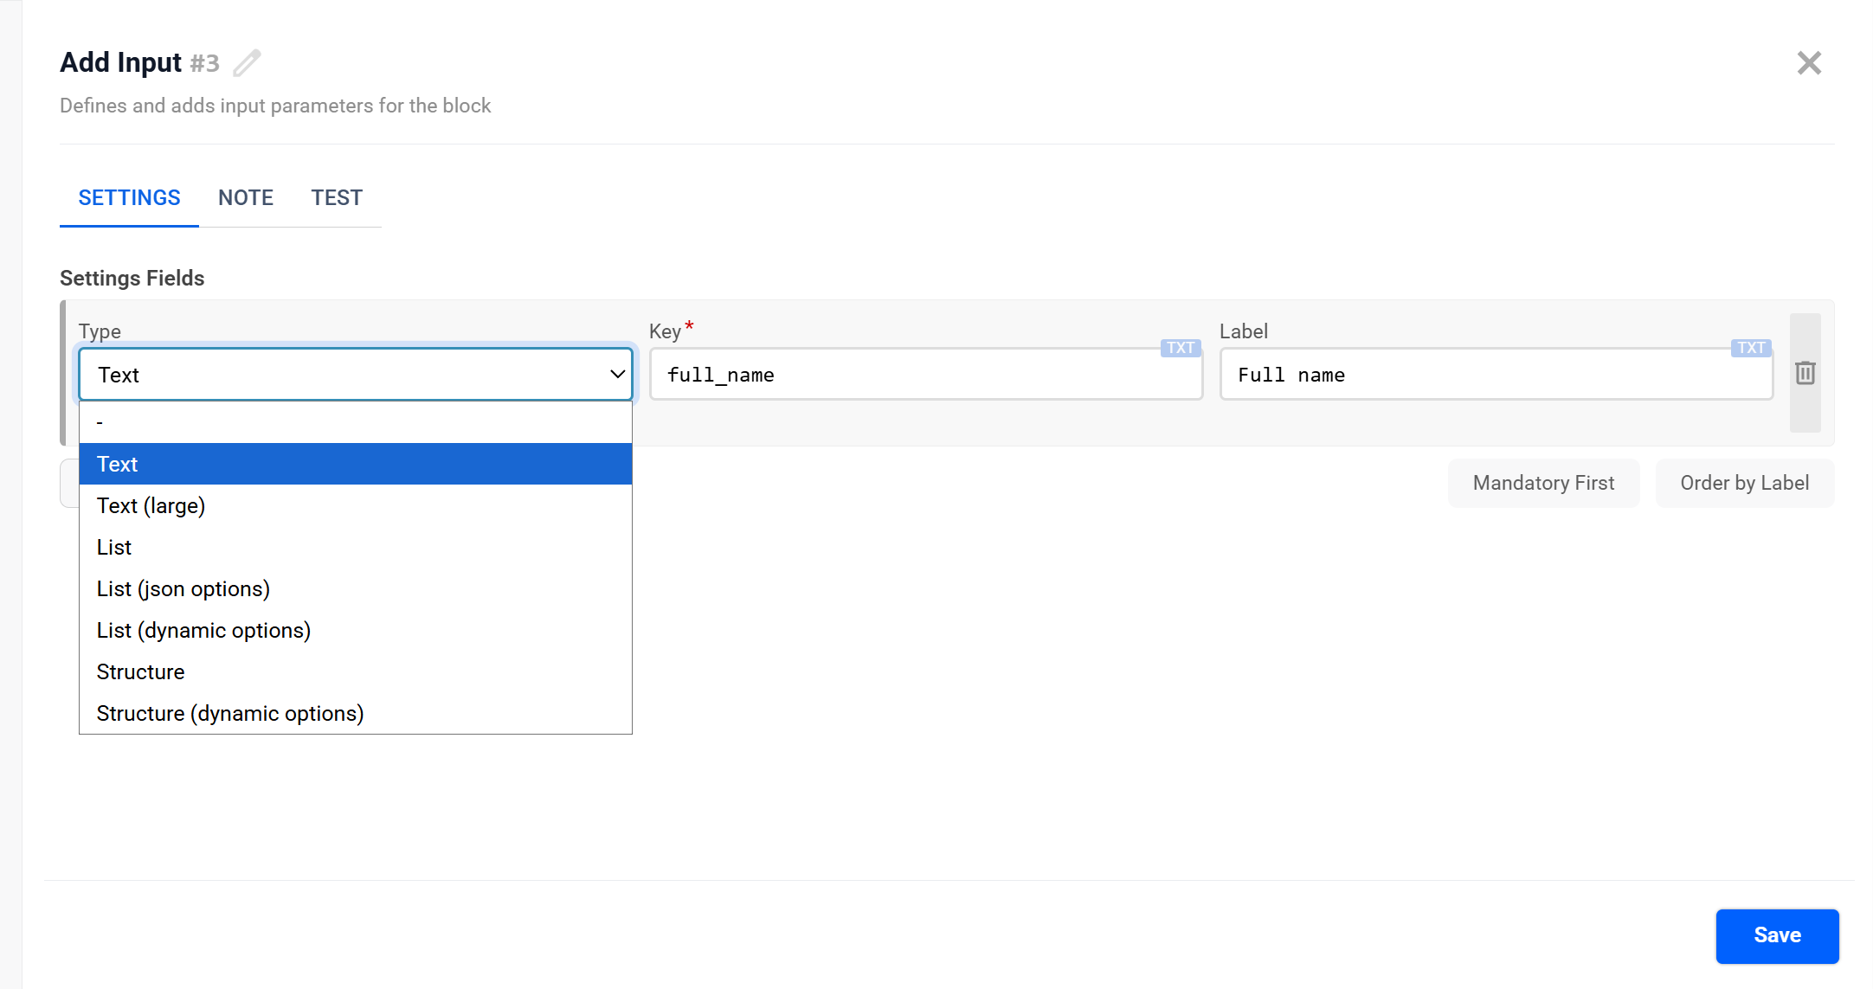Click the TXT badge on Label field
This screenshot has width=1873, height=989.
[1750, 348]
